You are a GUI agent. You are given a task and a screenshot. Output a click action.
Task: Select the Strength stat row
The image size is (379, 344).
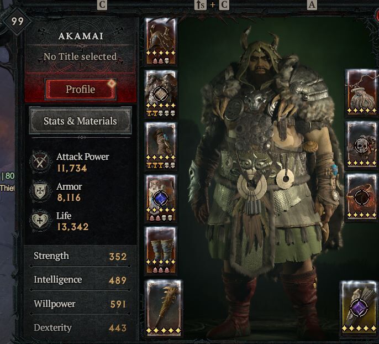(x=81, y=257)
